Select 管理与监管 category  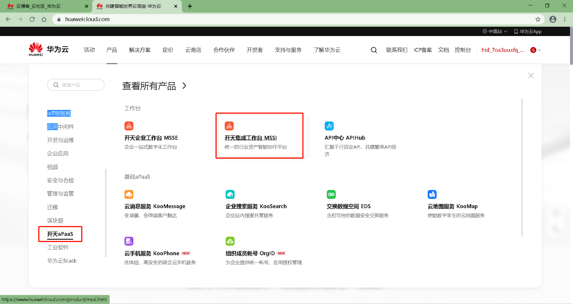61,194
